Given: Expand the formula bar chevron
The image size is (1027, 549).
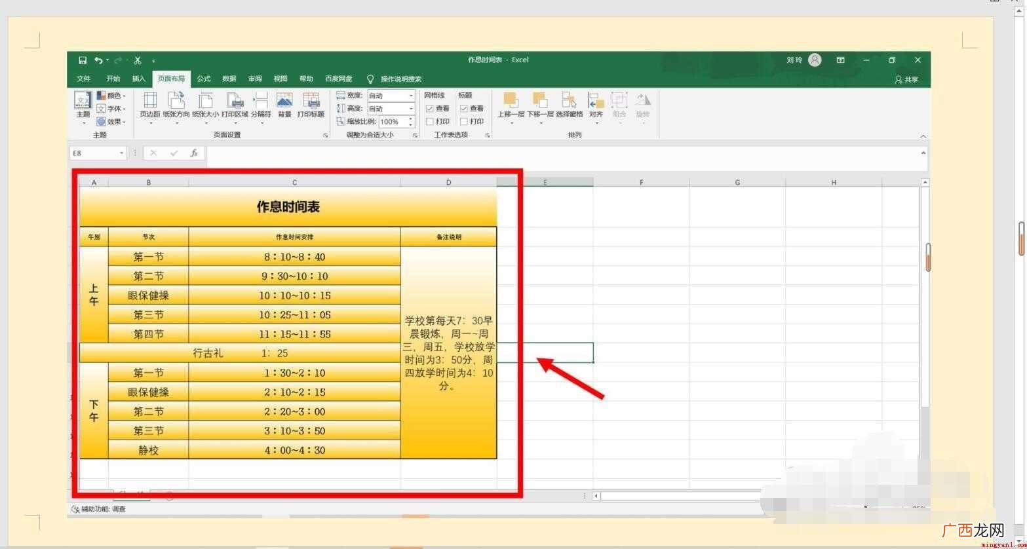Looking at the screenshot, I should (x=923, y=153).
